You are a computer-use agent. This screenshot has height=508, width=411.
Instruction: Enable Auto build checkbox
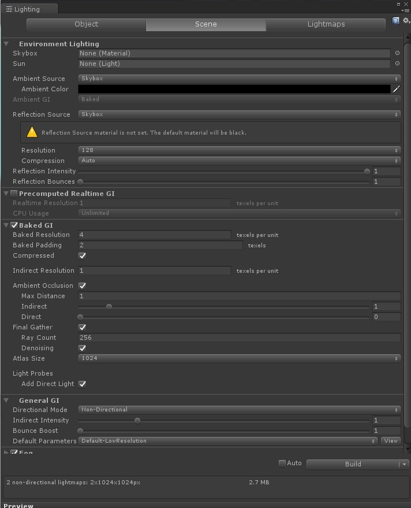(282, 463)
